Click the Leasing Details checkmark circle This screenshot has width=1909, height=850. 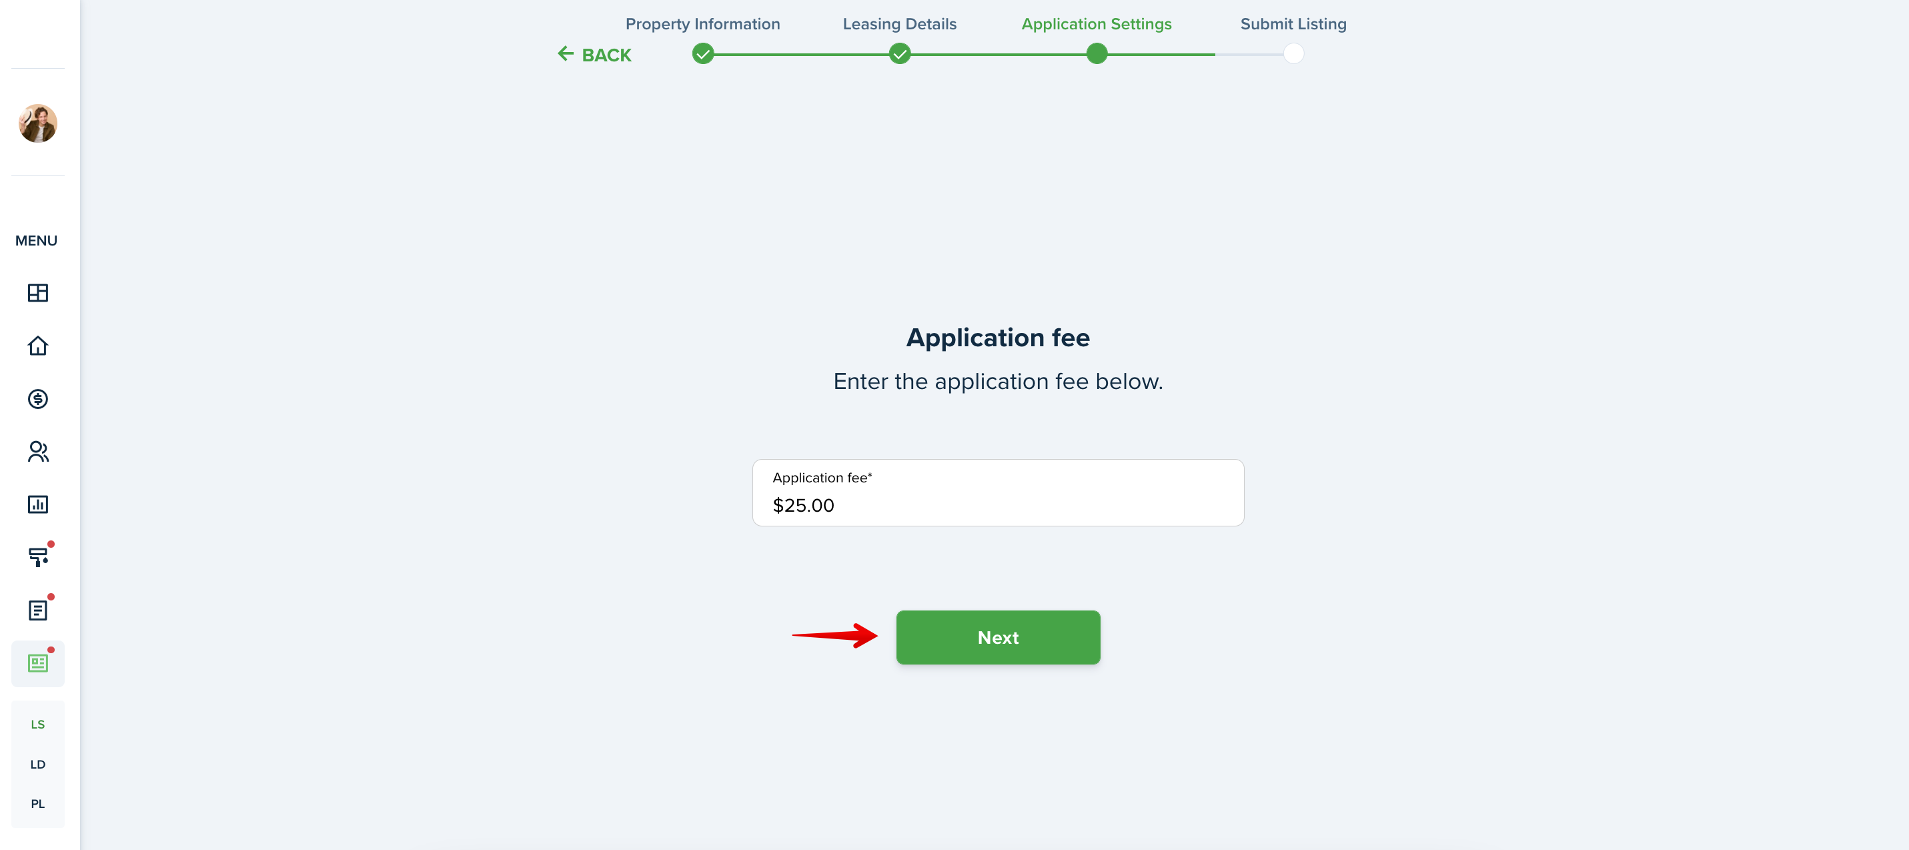tap(900, 53)
